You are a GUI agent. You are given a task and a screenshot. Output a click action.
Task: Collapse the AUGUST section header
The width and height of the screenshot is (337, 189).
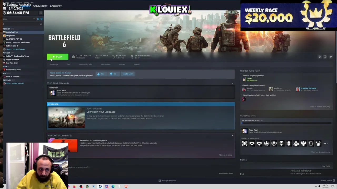pyautogui.click(x=6, y=53)
